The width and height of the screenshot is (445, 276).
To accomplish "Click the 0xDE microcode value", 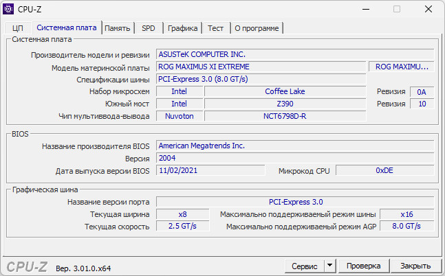I will click(x=385, y=170).
